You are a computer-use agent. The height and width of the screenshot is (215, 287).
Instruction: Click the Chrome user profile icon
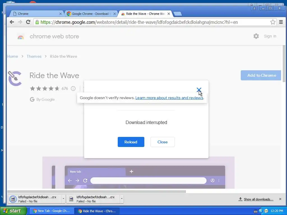click(x=254, y=8)
